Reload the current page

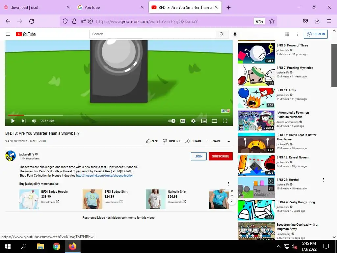pos(32,21)
